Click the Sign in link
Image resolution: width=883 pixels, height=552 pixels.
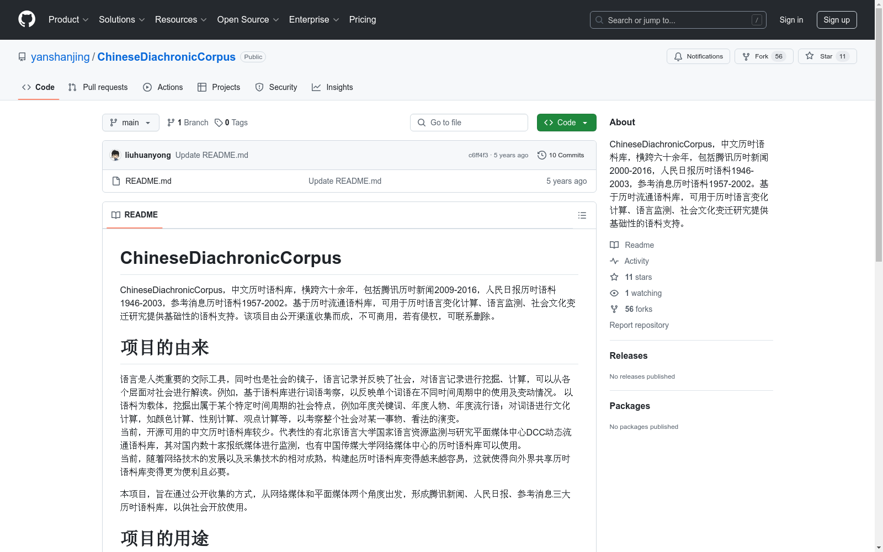[x=791, y=20]
